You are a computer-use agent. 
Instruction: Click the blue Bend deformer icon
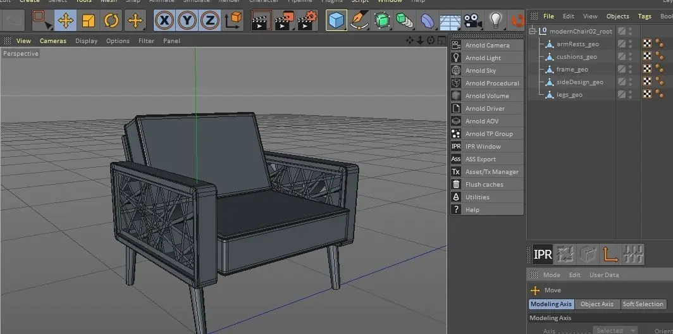coord(428,20)
